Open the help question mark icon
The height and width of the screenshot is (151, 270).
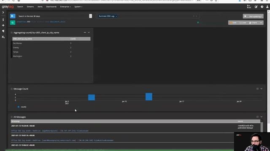262,7
